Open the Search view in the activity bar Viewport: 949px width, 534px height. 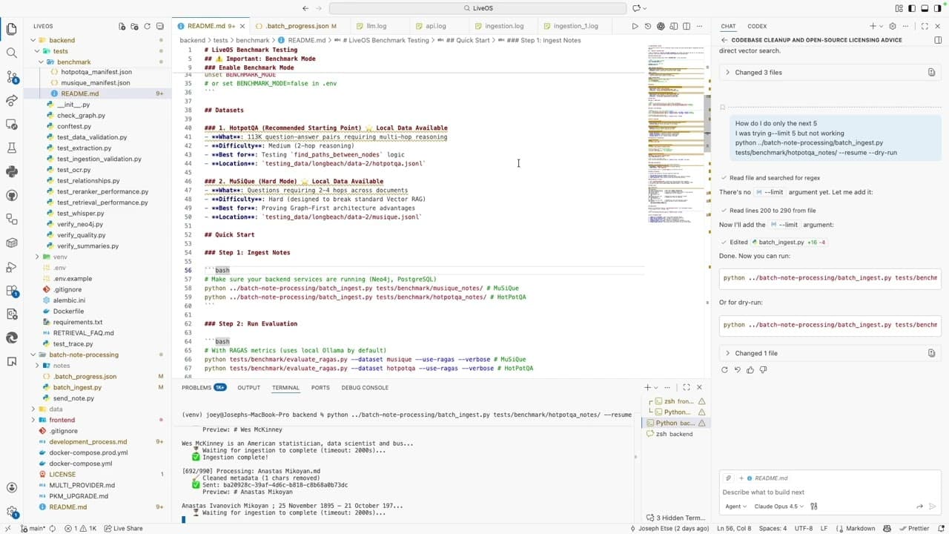(11, 53)
